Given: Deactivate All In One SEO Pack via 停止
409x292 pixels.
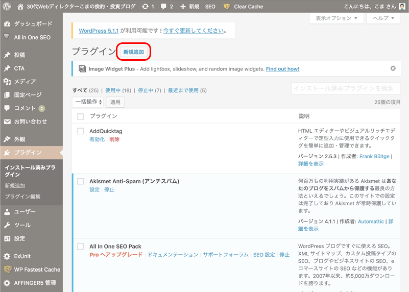Looking at the screenshot, I should coord(284,255).
